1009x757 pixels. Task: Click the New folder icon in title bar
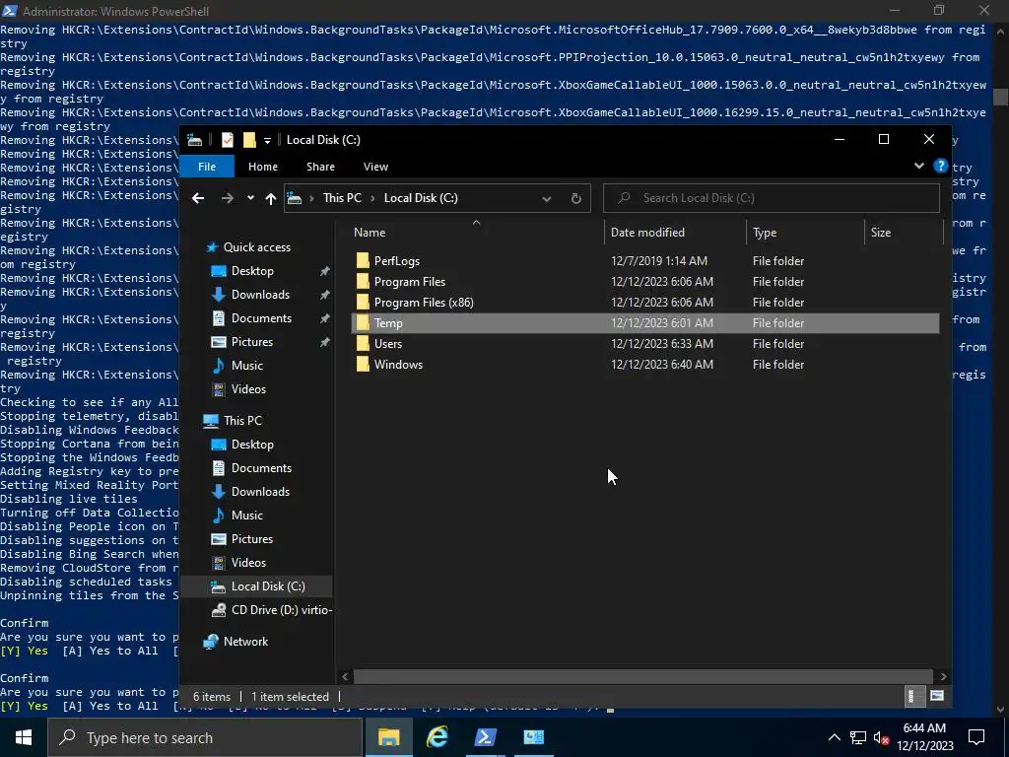[x=249, y=140]
